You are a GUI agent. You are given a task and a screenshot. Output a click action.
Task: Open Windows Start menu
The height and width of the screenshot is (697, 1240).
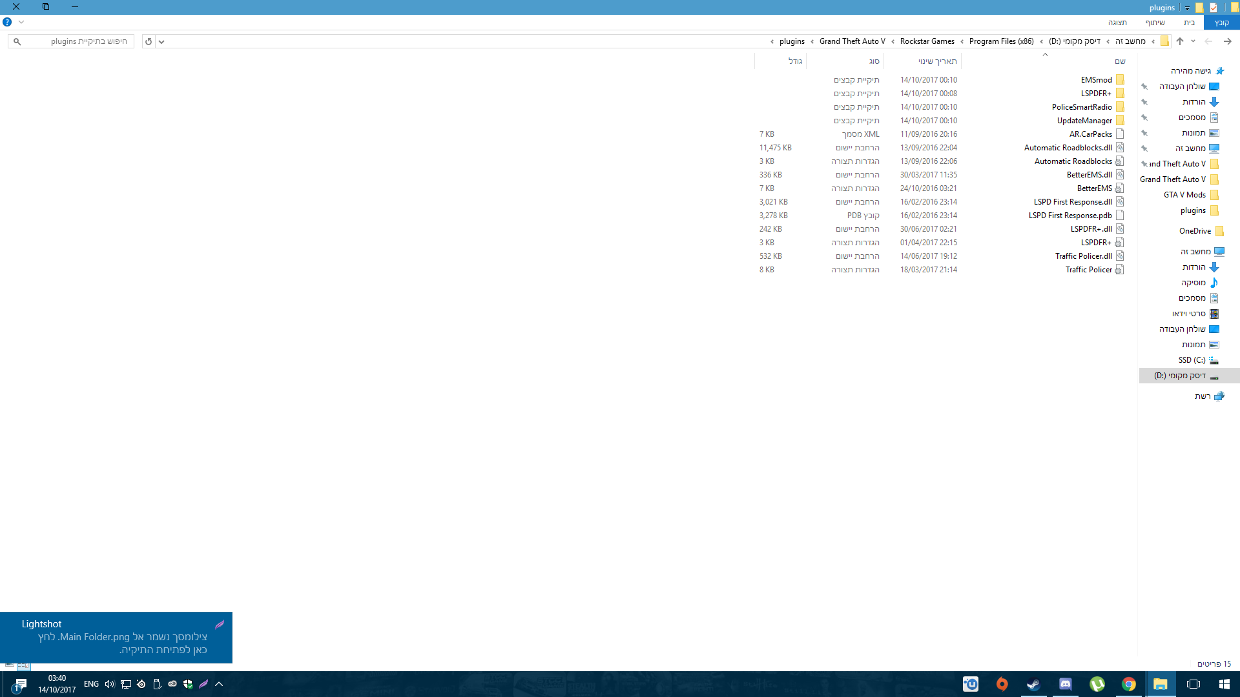[1224, 684]
